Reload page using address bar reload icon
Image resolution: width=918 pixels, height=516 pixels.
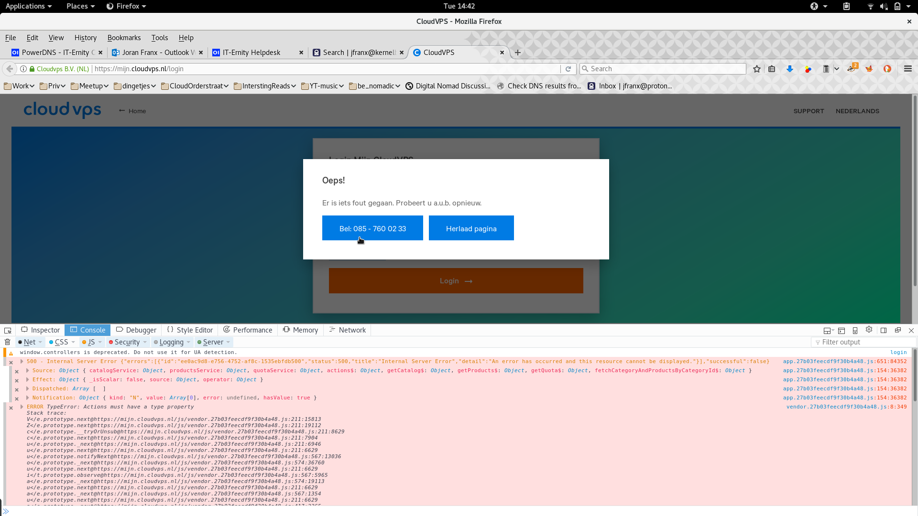568,69
